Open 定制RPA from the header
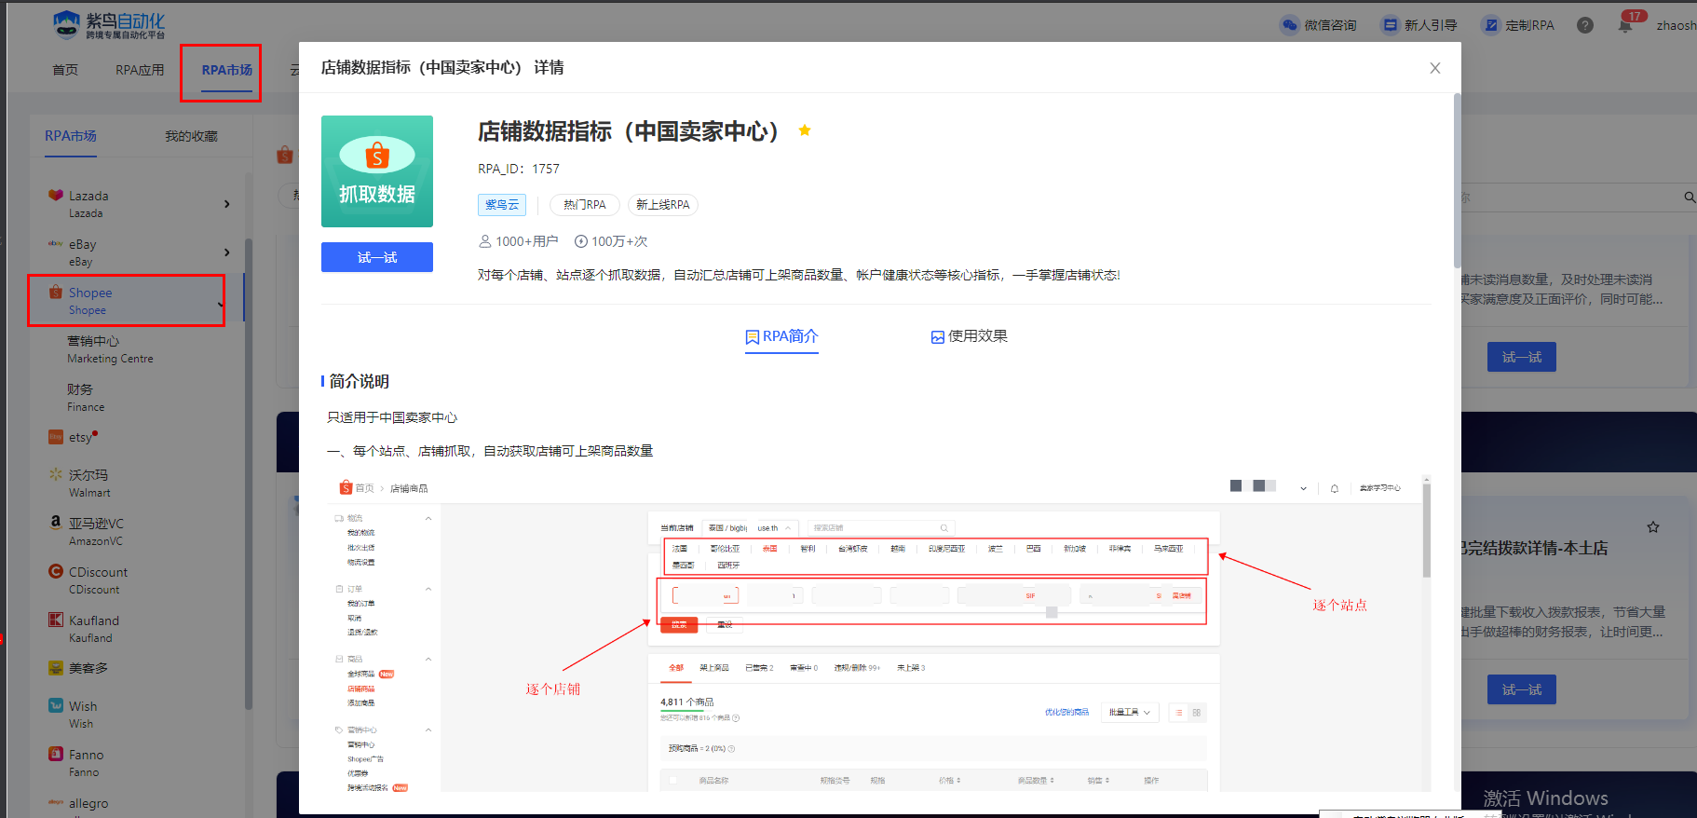The image size is (1697, 818). (x=1519, y=25)
